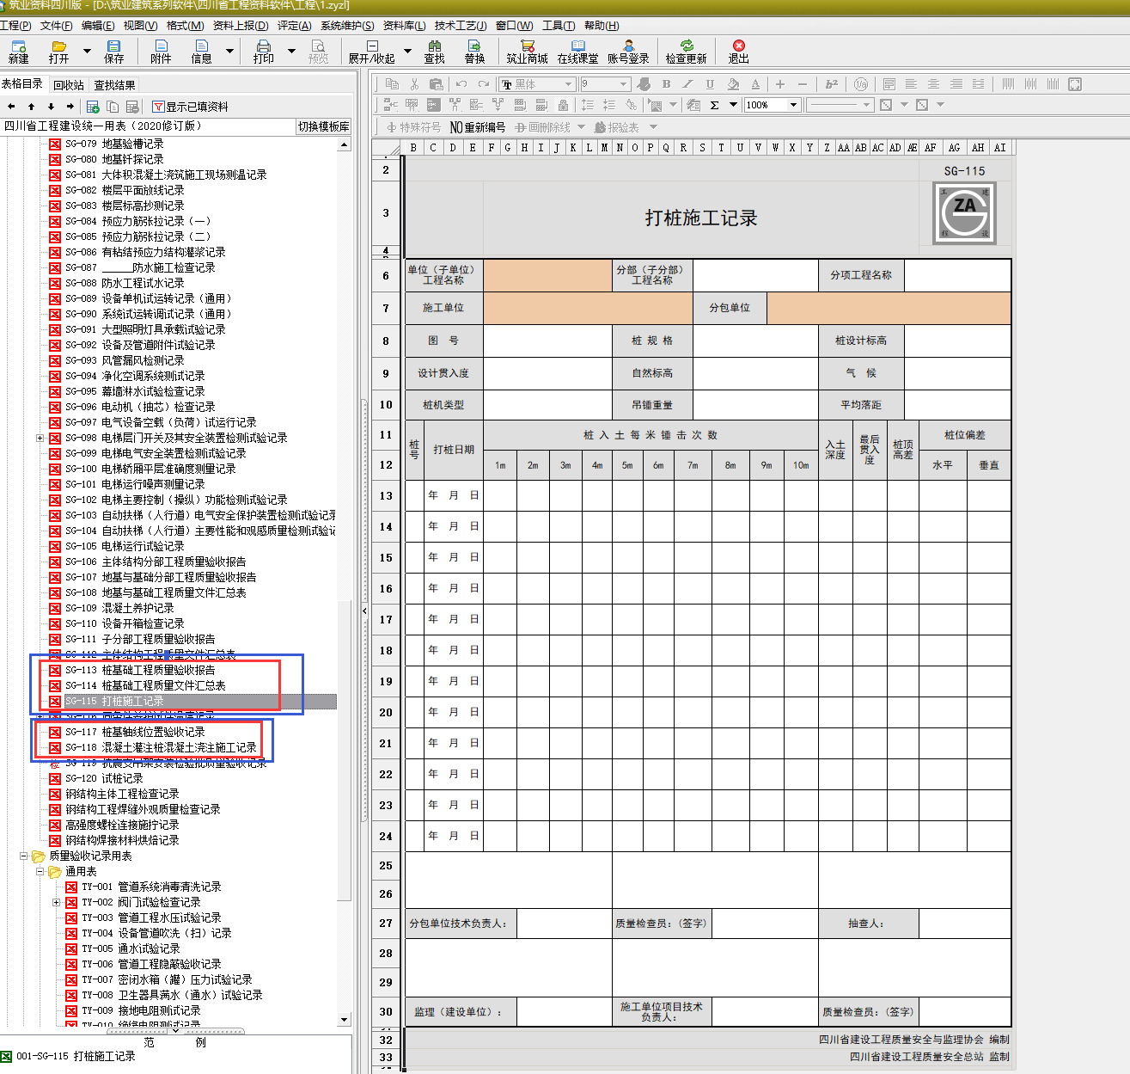This screenshot has width=1130, height=1074.
Task: Expand the TY-002 阀门试验检查记录 node
Action: click(x=56, y=902)
